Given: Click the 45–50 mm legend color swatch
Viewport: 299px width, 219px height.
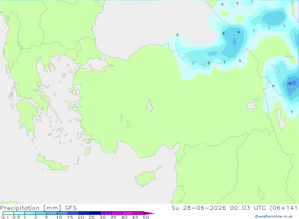Looking at the screenshot, I should click(138, 213).
